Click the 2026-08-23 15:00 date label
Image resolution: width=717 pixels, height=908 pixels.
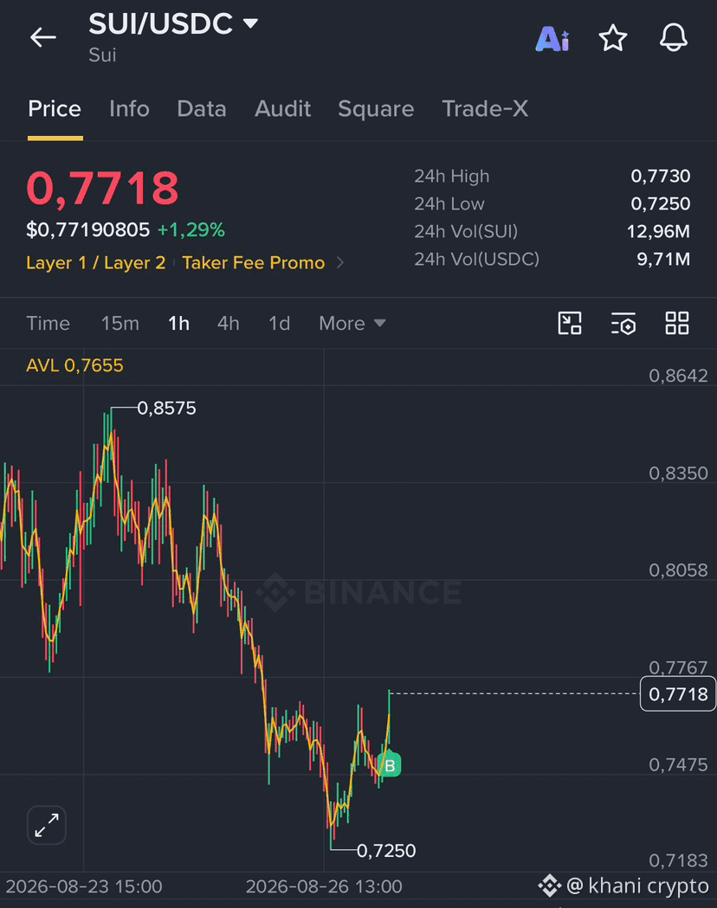tap(84, 886)
